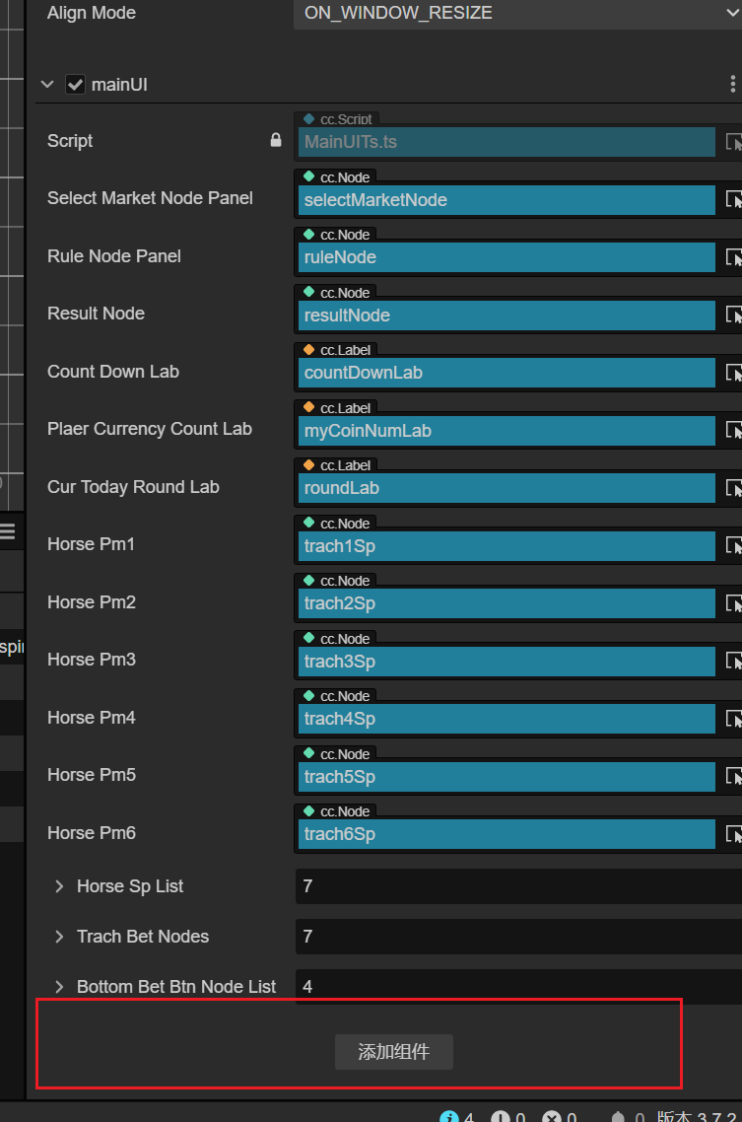Click the lock icon next to Script
742x1122 pixels.
pos(276,141)
